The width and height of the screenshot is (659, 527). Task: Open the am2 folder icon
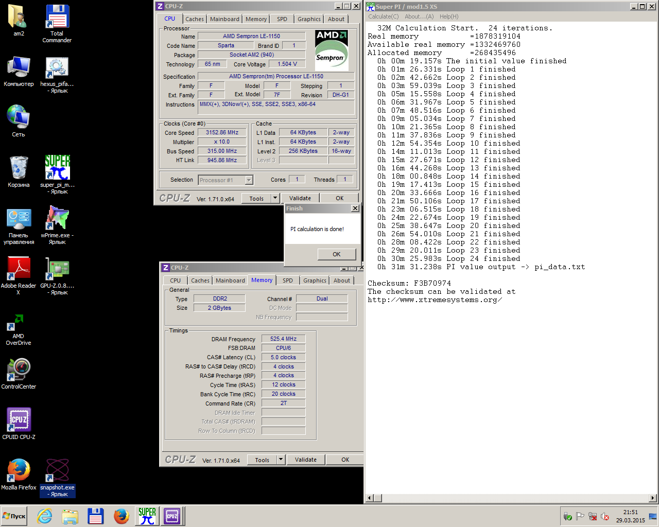pyautogui.click(x=19, y=21)
